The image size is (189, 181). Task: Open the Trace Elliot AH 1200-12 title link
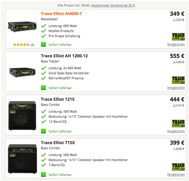click(64, 56)
